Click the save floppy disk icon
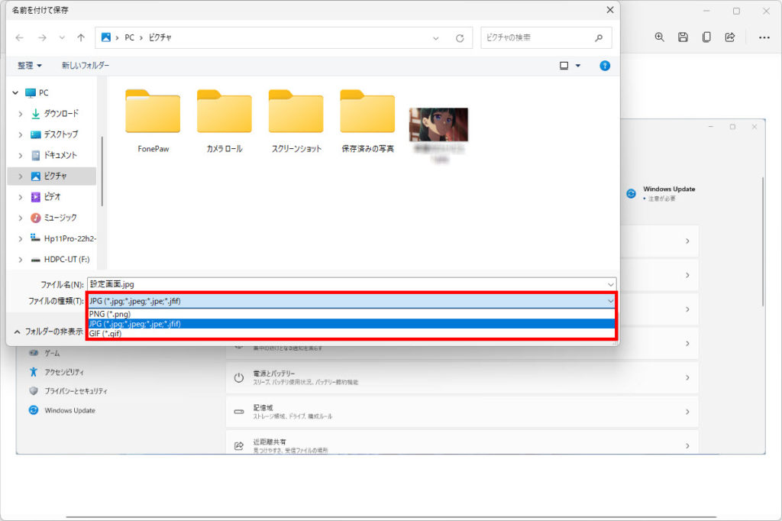The height and width of the screenshot is (521, 782). click(683, 37)
